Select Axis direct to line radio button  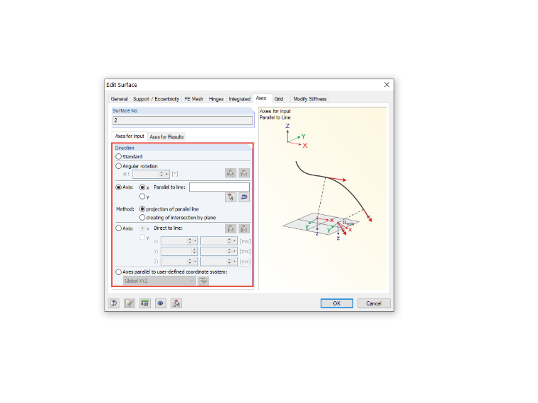pyautogui.click(x=118, y=228)
